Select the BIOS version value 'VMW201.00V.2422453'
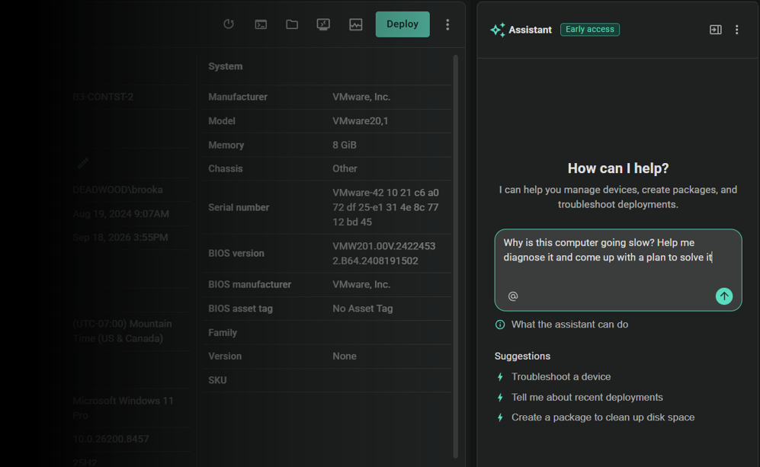 (384, 246)
